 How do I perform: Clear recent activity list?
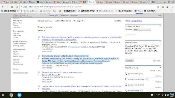click(159, 71)
